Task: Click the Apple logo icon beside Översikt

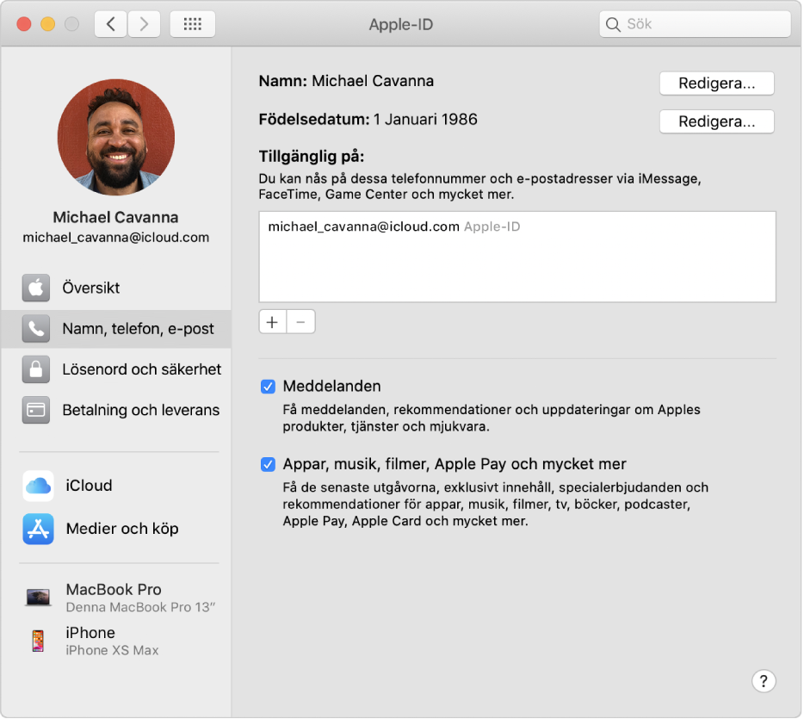Action: (36, 288)
